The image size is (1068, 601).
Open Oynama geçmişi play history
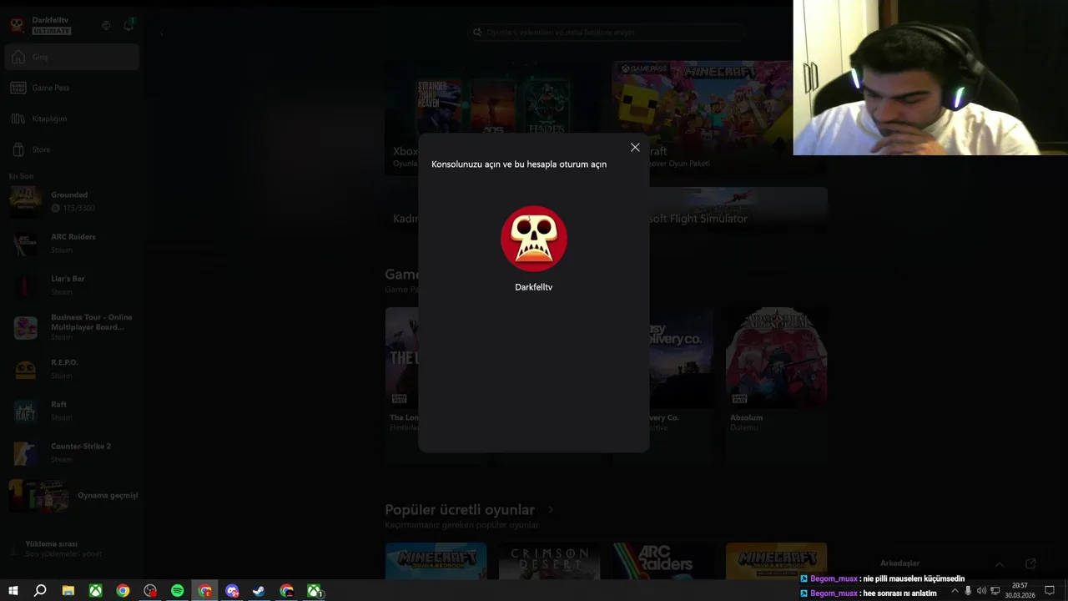coord(72,495)
